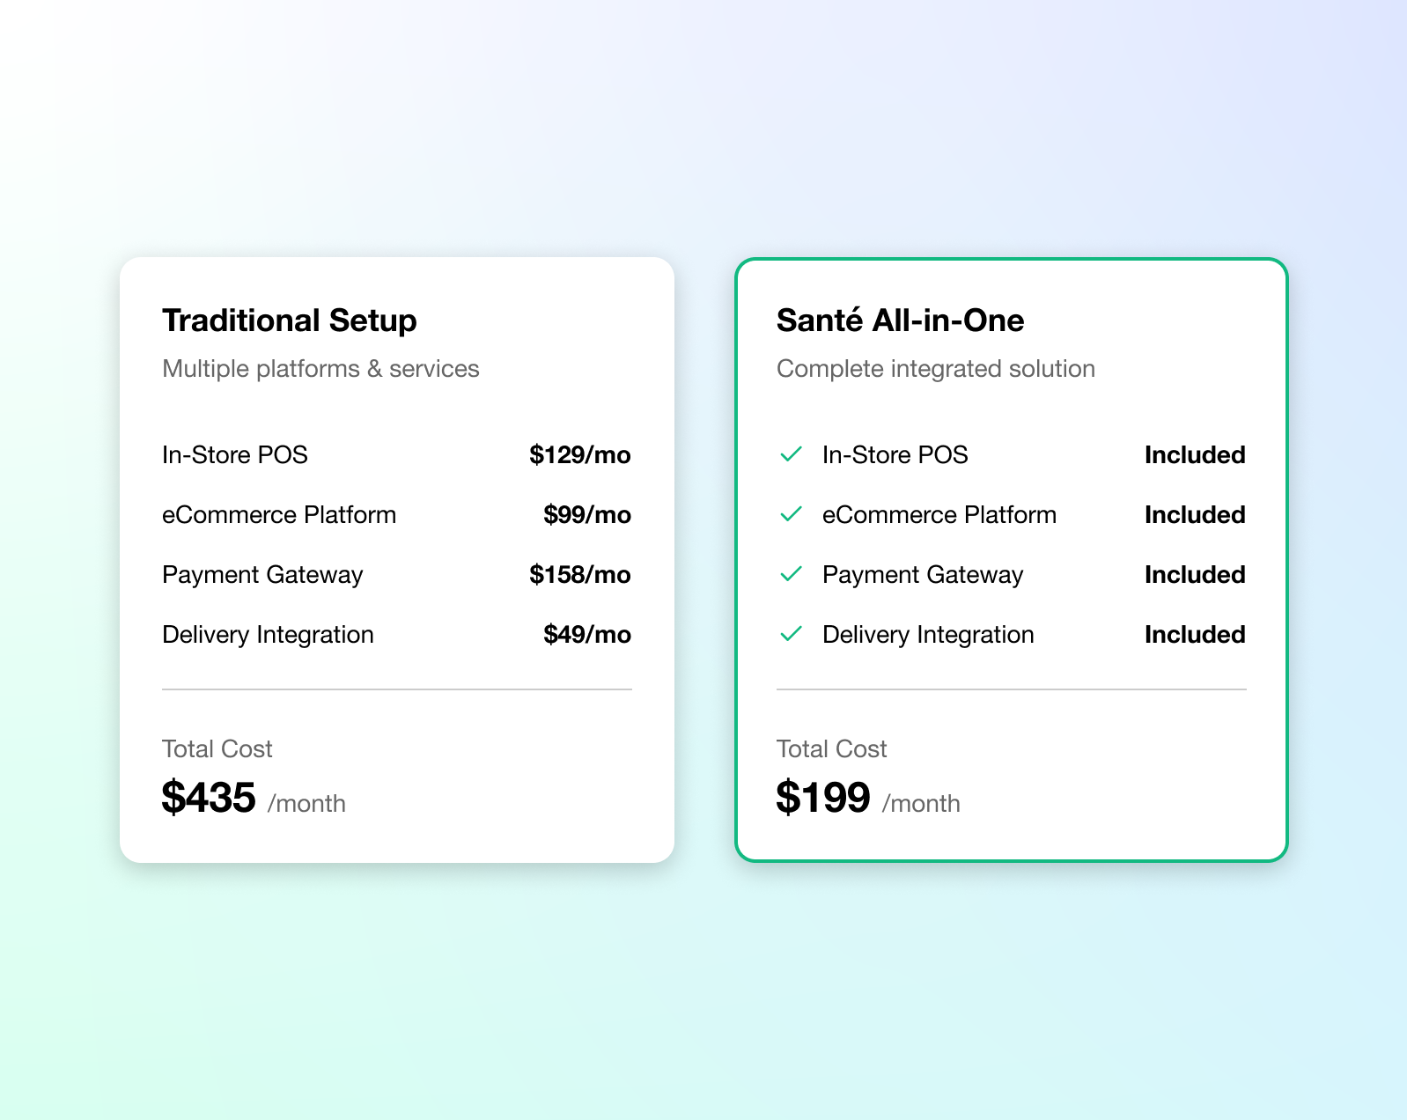Click the $435 total cost amount
This screenshot has height=1120, width=1407.
tap(209, 798)
